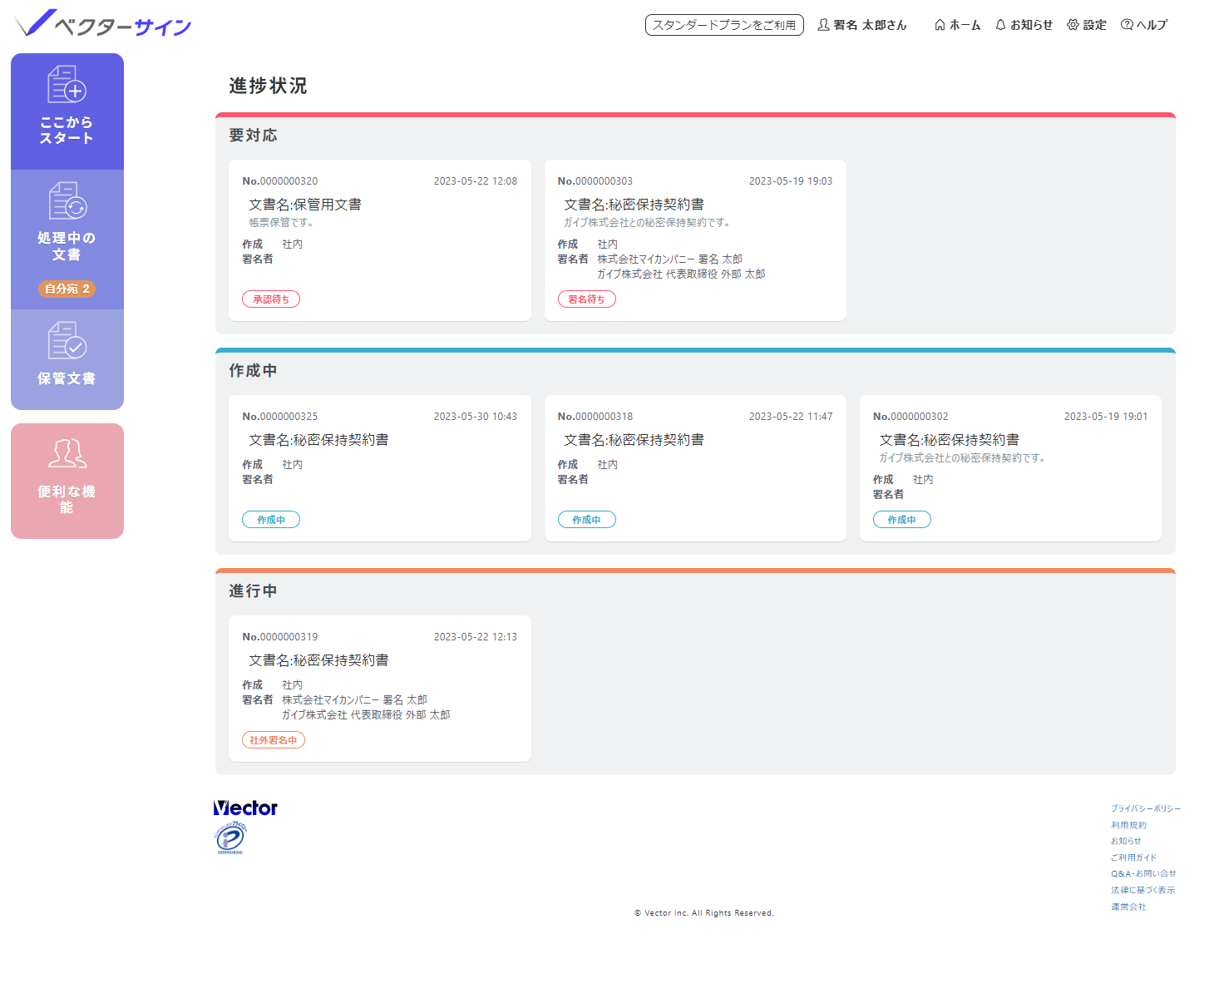Click the 自分宛 2 badge
This screenshot has height=993, width=1214.
(67, 289)
